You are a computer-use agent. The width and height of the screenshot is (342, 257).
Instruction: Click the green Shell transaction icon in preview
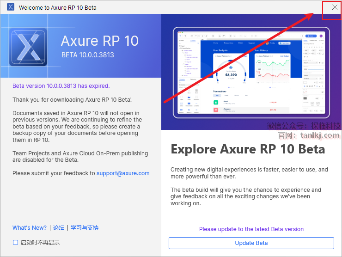click(215, 101)
